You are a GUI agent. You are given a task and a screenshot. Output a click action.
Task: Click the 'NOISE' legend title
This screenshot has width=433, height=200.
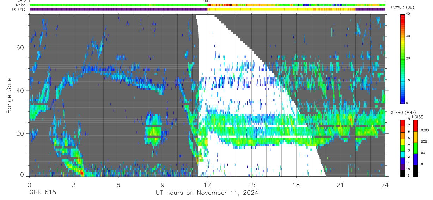(417, 116)
